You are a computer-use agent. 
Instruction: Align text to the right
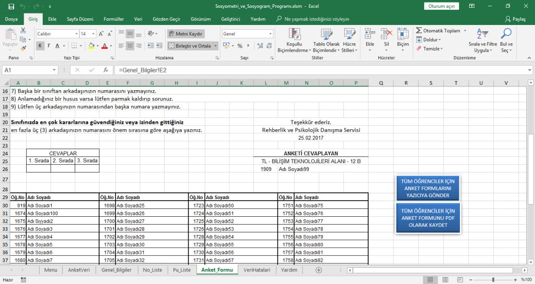click(x=138, y=45)
